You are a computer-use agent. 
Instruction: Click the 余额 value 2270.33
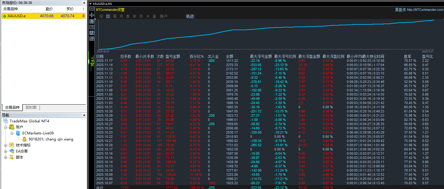(x=232, y=65)
